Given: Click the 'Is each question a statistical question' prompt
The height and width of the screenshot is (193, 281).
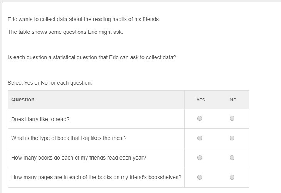Looking at the screenshot, I should point(92,57).
